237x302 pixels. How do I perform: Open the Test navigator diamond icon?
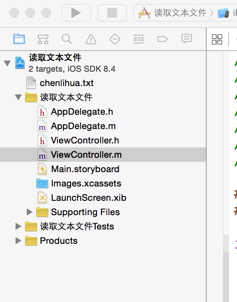(x=115, y=39)
